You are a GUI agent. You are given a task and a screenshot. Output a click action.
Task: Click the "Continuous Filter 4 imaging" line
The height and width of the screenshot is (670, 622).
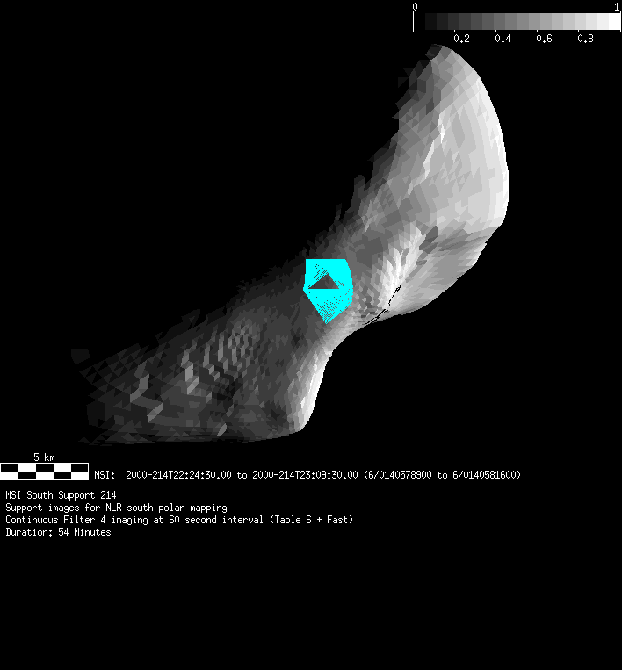179,520
